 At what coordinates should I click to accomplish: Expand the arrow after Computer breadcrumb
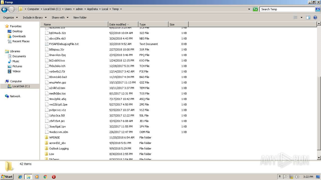[x=41, y=9]
